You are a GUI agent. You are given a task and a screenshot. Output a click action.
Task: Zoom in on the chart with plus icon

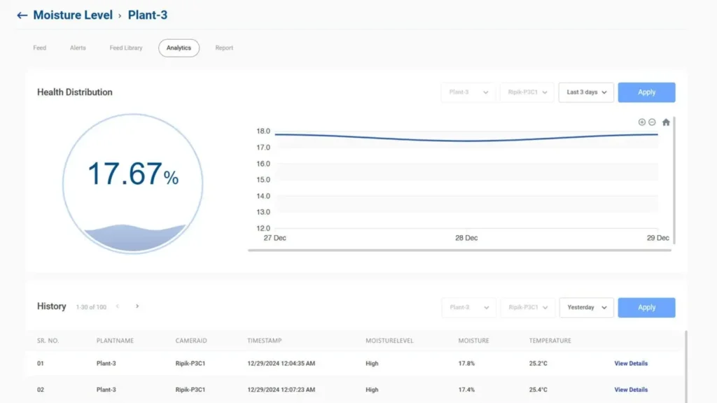pos(642,122)
